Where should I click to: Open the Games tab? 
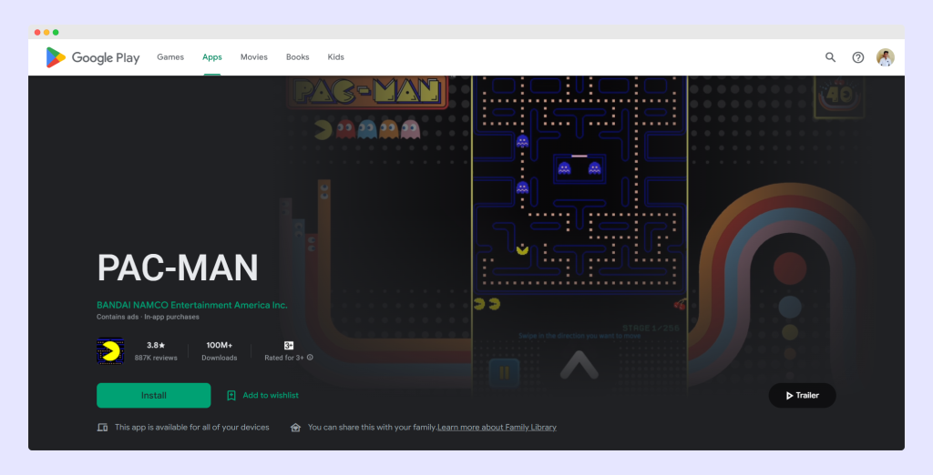tap(170, 57)
